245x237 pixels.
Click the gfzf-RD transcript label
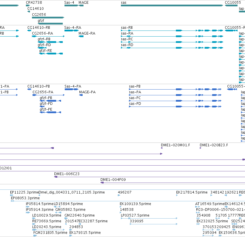(x=44, y=45)
